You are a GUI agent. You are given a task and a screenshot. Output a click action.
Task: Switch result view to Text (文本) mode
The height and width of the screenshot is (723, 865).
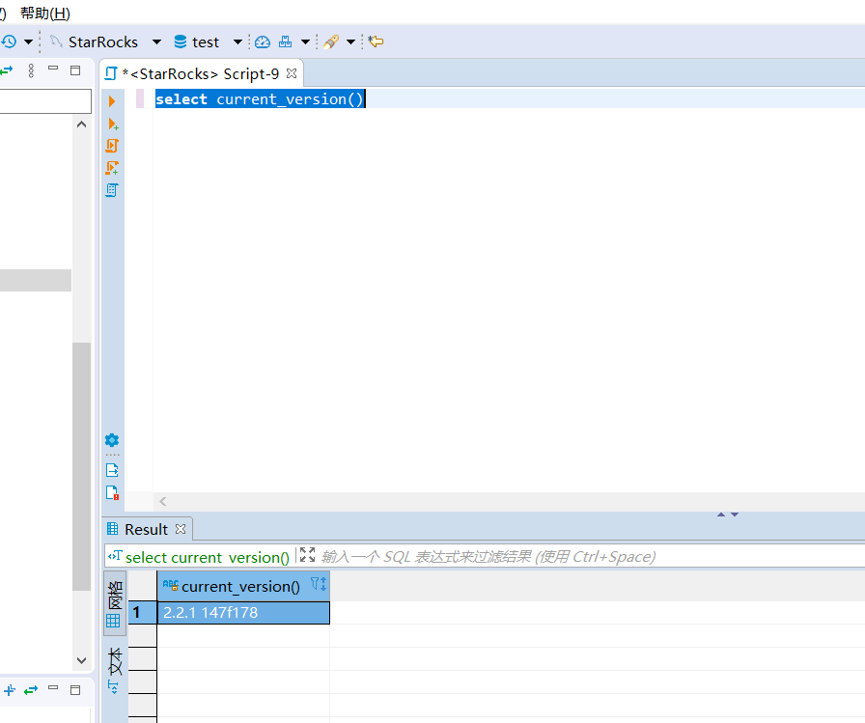[114, 671]
